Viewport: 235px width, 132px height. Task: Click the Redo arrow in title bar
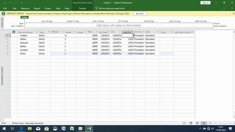(16, 3)
